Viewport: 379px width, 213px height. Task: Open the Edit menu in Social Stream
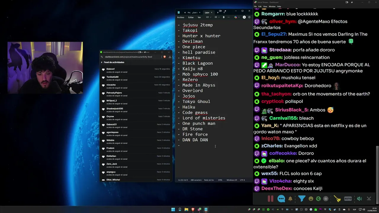260,7
